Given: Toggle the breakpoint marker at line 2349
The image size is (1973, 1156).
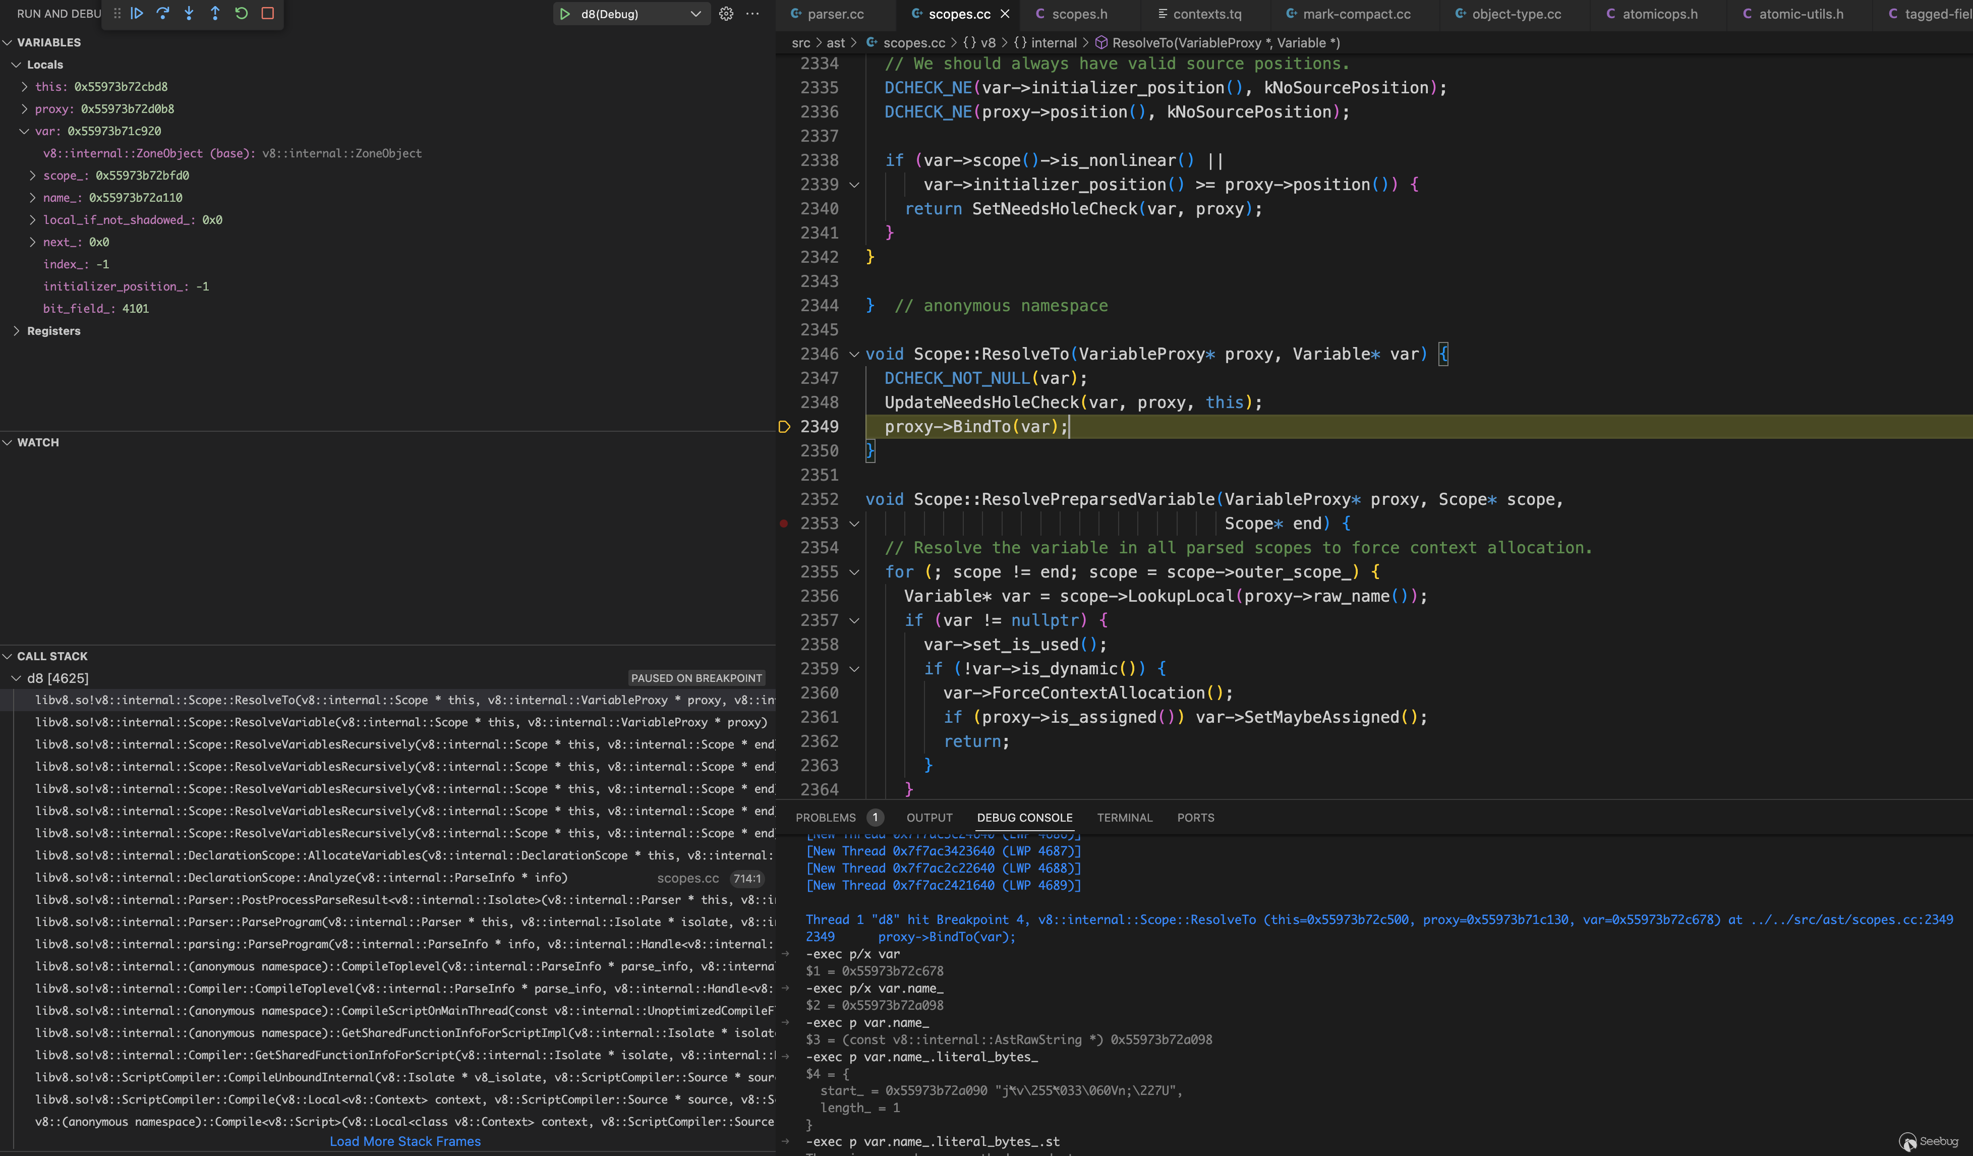Looking at the screenshot, I should coord(784,427).
